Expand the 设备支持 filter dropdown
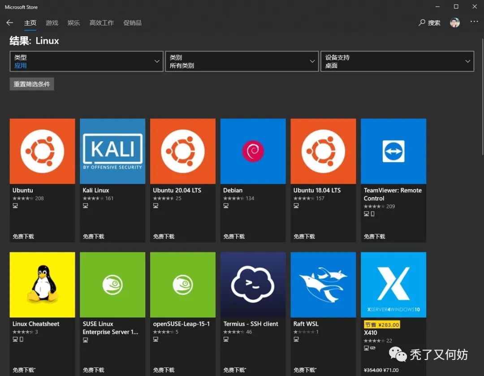This screenshot has height=376, width=484. pyautogui.click(x=397, y=61)
